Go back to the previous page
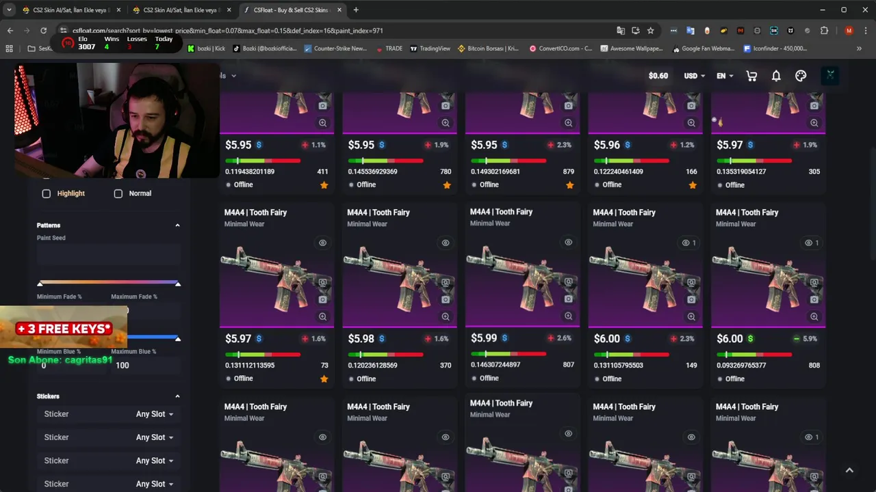 [x=10, y=30]
